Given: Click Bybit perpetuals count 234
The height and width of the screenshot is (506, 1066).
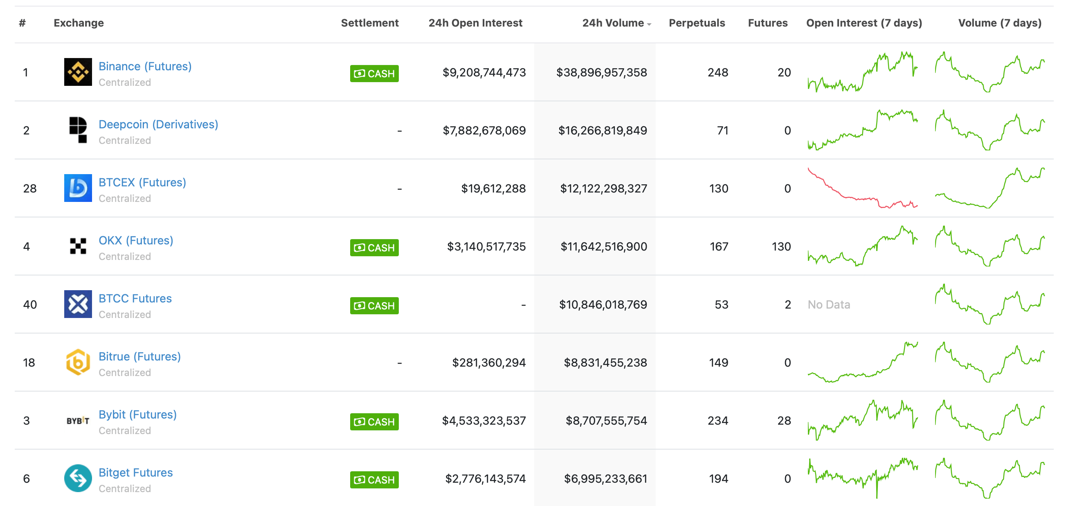Looking at the screenshot, I should point(717,421).
